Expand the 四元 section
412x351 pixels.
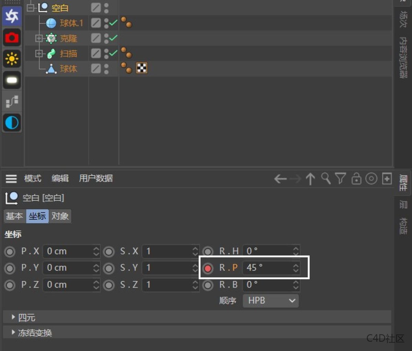(x=13, y=317)
